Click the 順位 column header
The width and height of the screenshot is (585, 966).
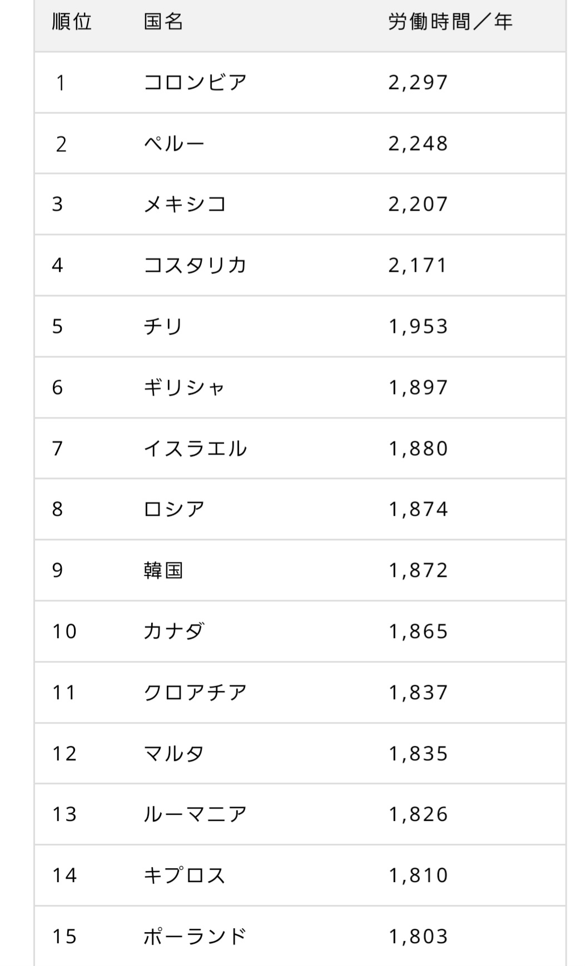(x=72, y=22)
